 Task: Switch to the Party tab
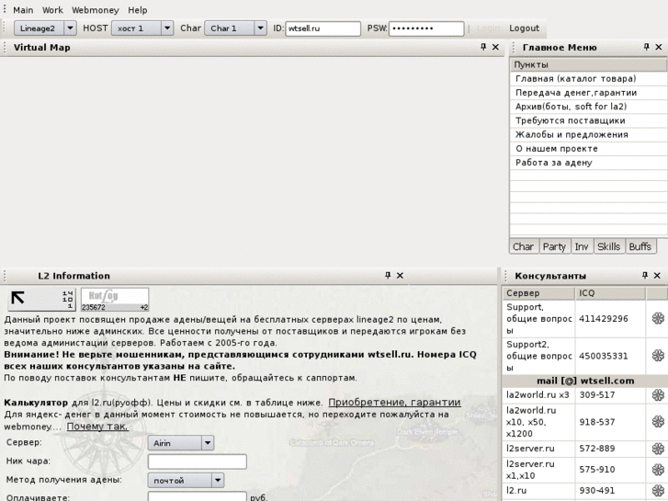click(554, 246)
